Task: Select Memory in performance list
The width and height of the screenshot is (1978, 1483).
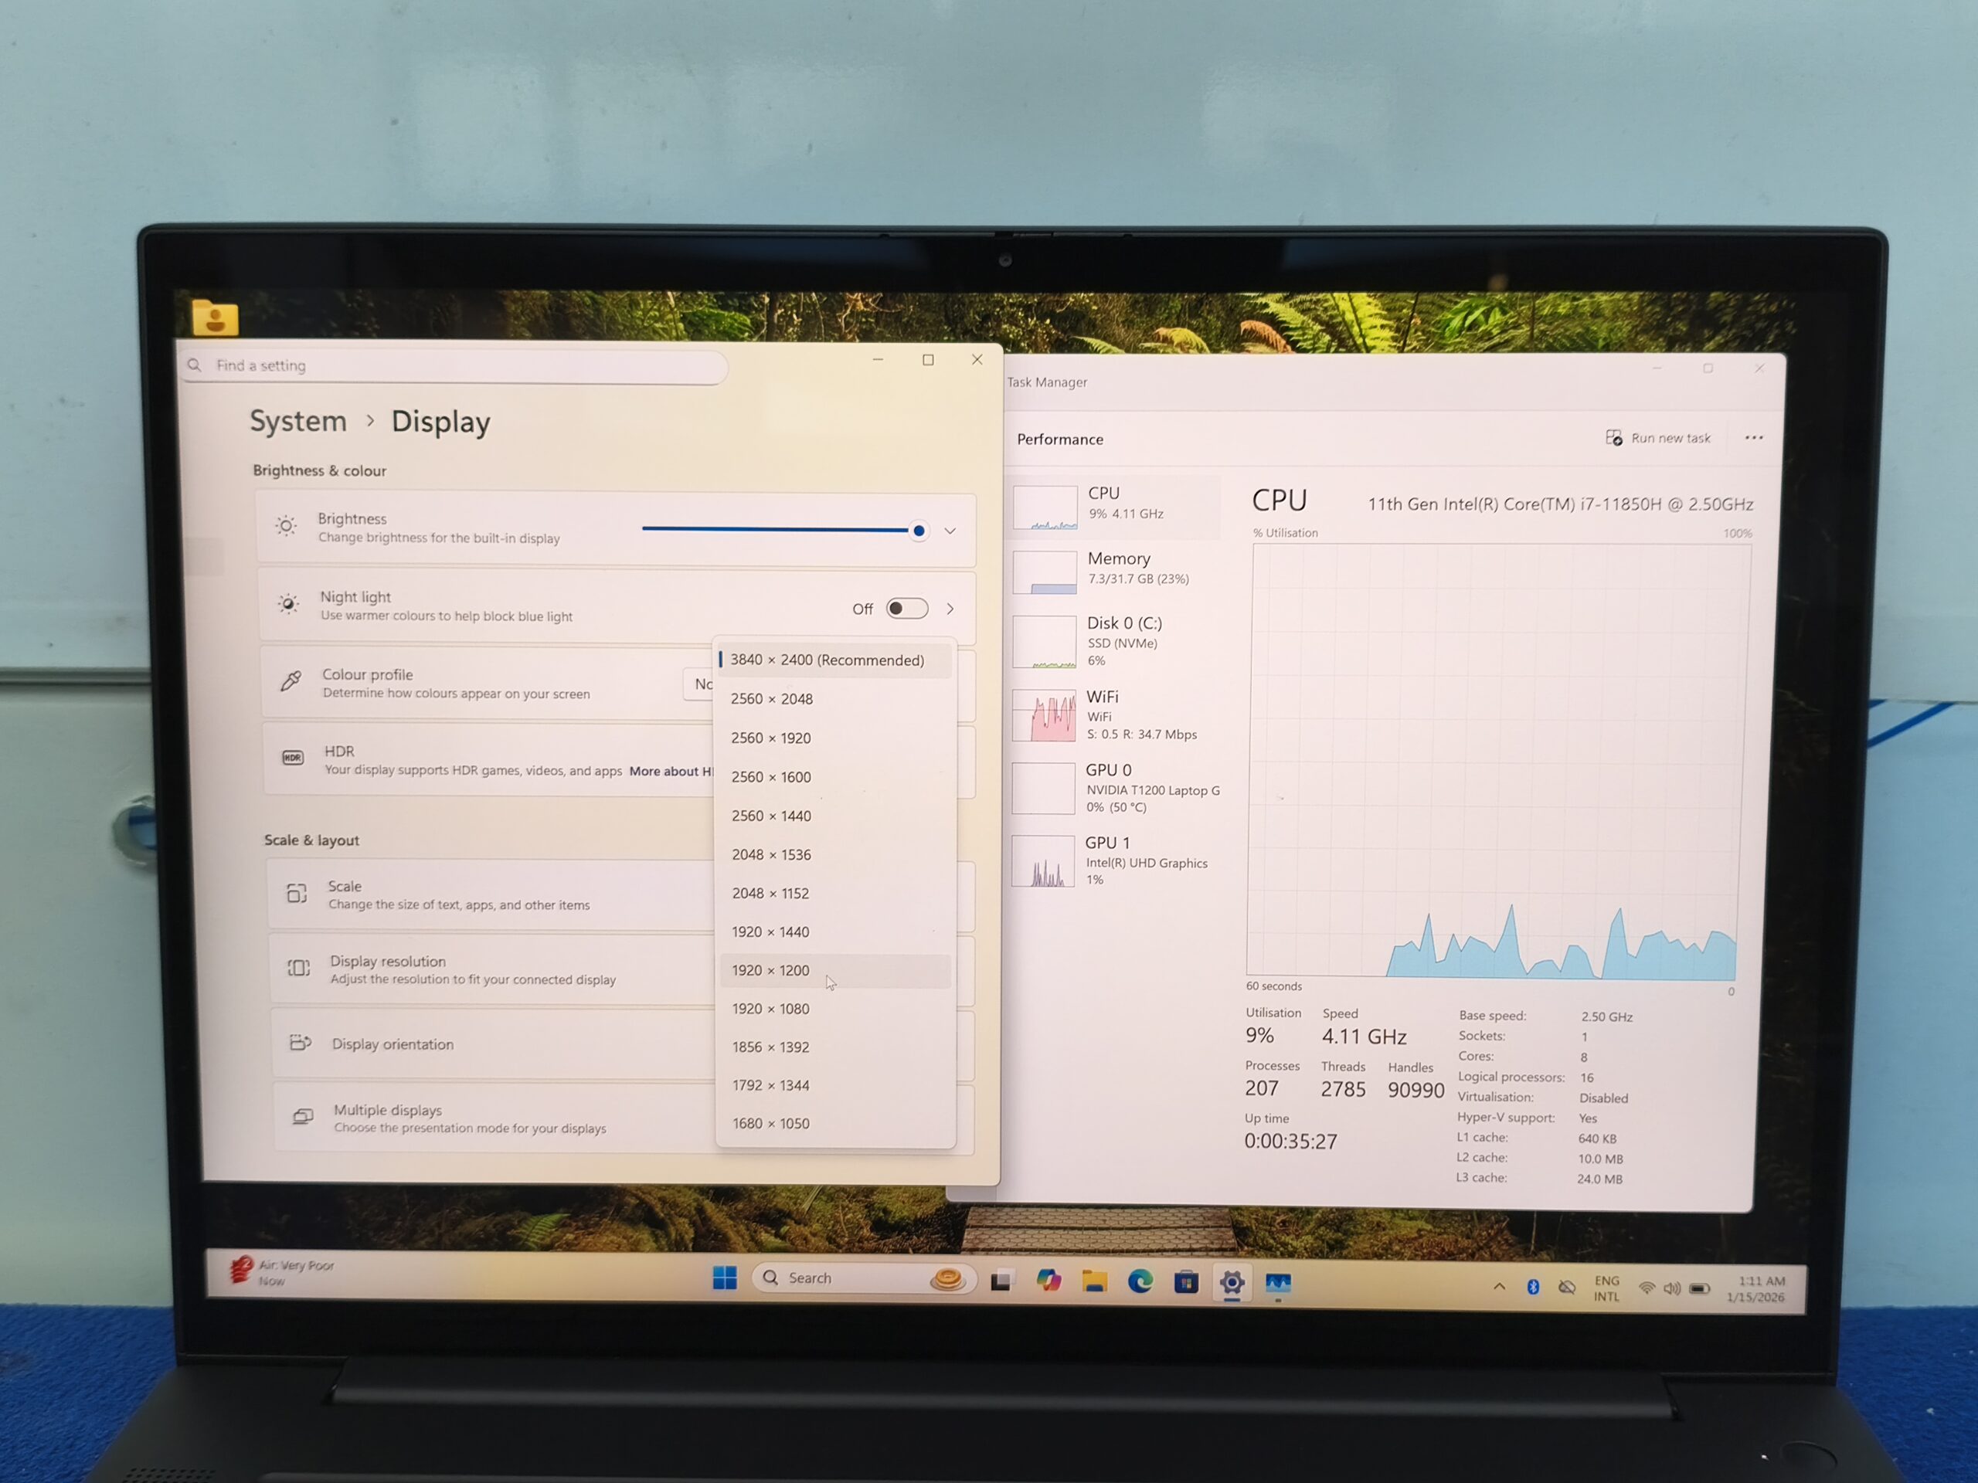Action: (x=1118, y=568)
